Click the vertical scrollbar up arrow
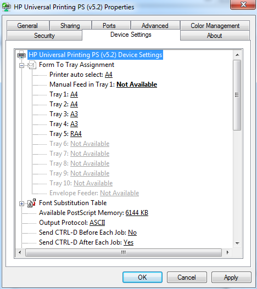Screen dimensions: 257x289 pos(237,55)
